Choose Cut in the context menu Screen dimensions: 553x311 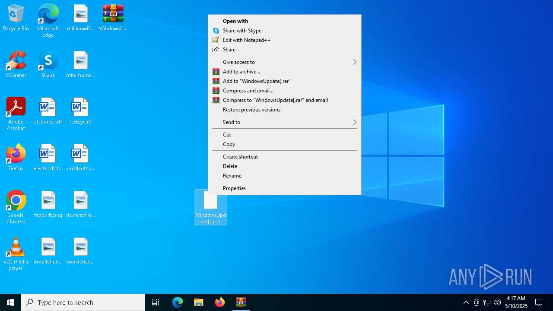click(x=285, y=135)
